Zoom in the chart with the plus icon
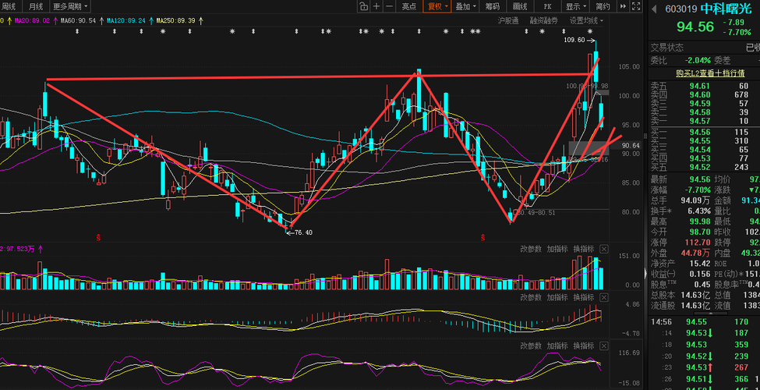The width and height of the screenshot is (760, 390). click(376, 6)
